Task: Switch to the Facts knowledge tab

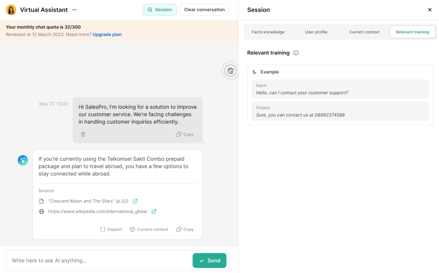Action: pos(268,32)
